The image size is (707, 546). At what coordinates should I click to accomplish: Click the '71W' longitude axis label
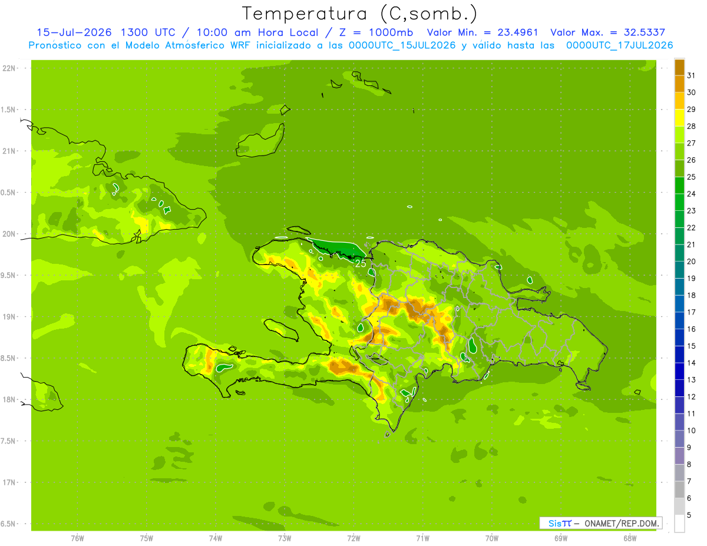pyautogui.click(x=422, y=538)
